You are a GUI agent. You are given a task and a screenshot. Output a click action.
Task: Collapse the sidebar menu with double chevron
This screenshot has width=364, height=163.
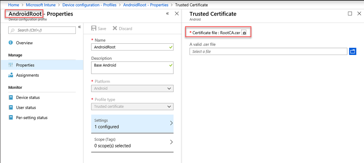point(79,27)
